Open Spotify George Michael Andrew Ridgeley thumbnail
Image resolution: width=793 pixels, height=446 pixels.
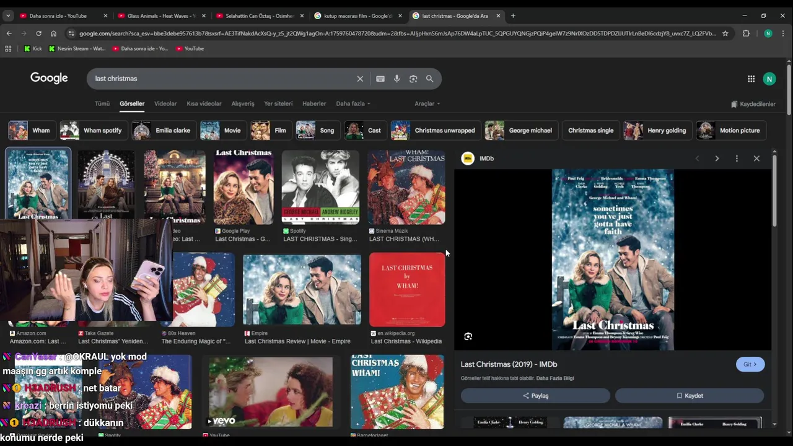click(x=320, y=186)
